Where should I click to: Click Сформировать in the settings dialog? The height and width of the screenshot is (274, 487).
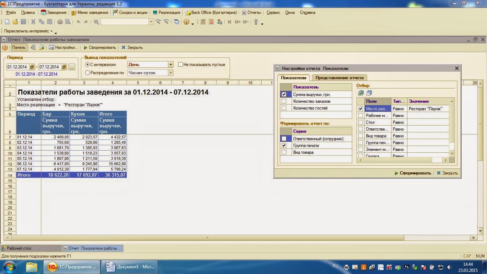(413, 173)
